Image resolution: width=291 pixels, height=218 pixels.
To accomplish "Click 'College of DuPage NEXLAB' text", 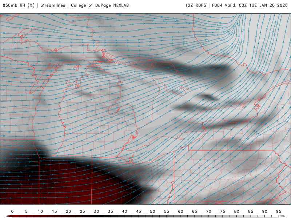I will point(100,5).
